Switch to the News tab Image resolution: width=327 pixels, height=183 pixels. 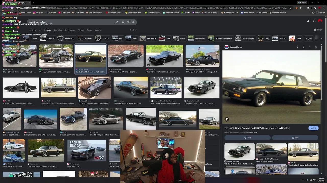pyautogui.click(x=89, y=30)
